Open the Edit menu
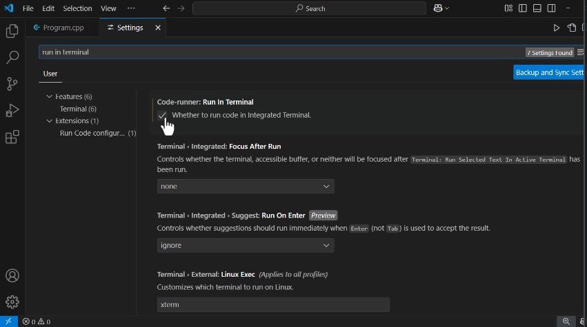 tap(48, 8)
